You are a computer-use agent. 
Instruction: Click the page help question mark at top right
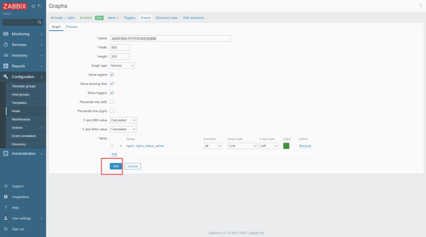(421, 6)
